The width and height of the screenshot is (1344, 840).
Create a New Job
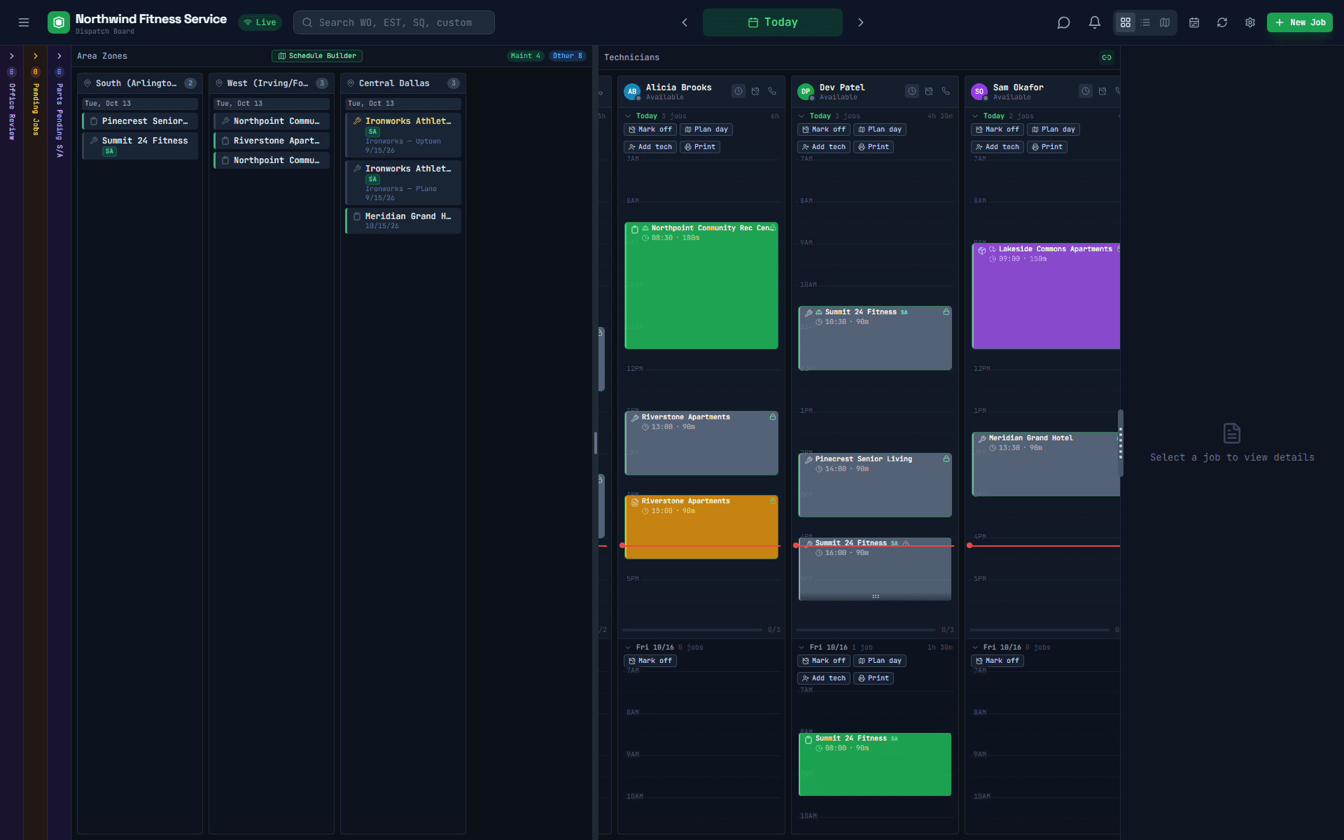coord(1299,22)
